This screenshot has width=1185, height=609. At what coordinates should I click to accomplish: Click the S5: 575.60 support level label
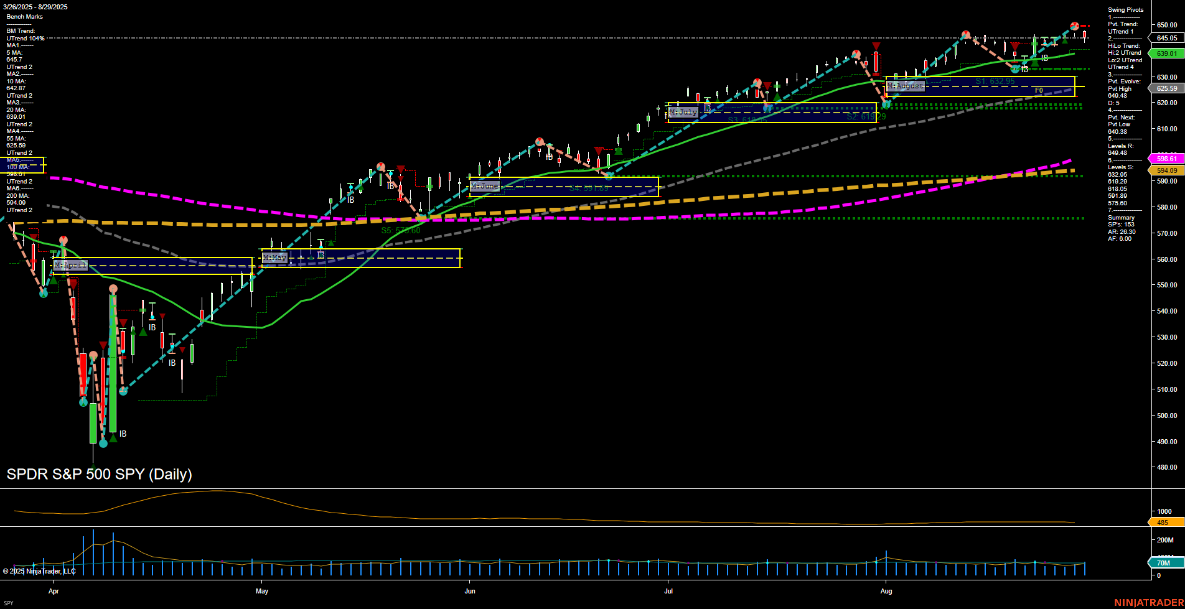[400, 230]
